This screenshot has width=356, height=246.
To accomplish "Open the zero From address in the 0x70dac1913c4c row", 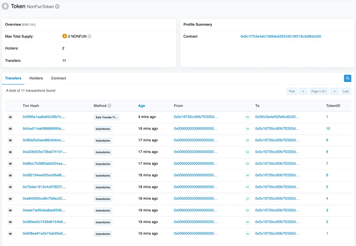I will (196, 187).
